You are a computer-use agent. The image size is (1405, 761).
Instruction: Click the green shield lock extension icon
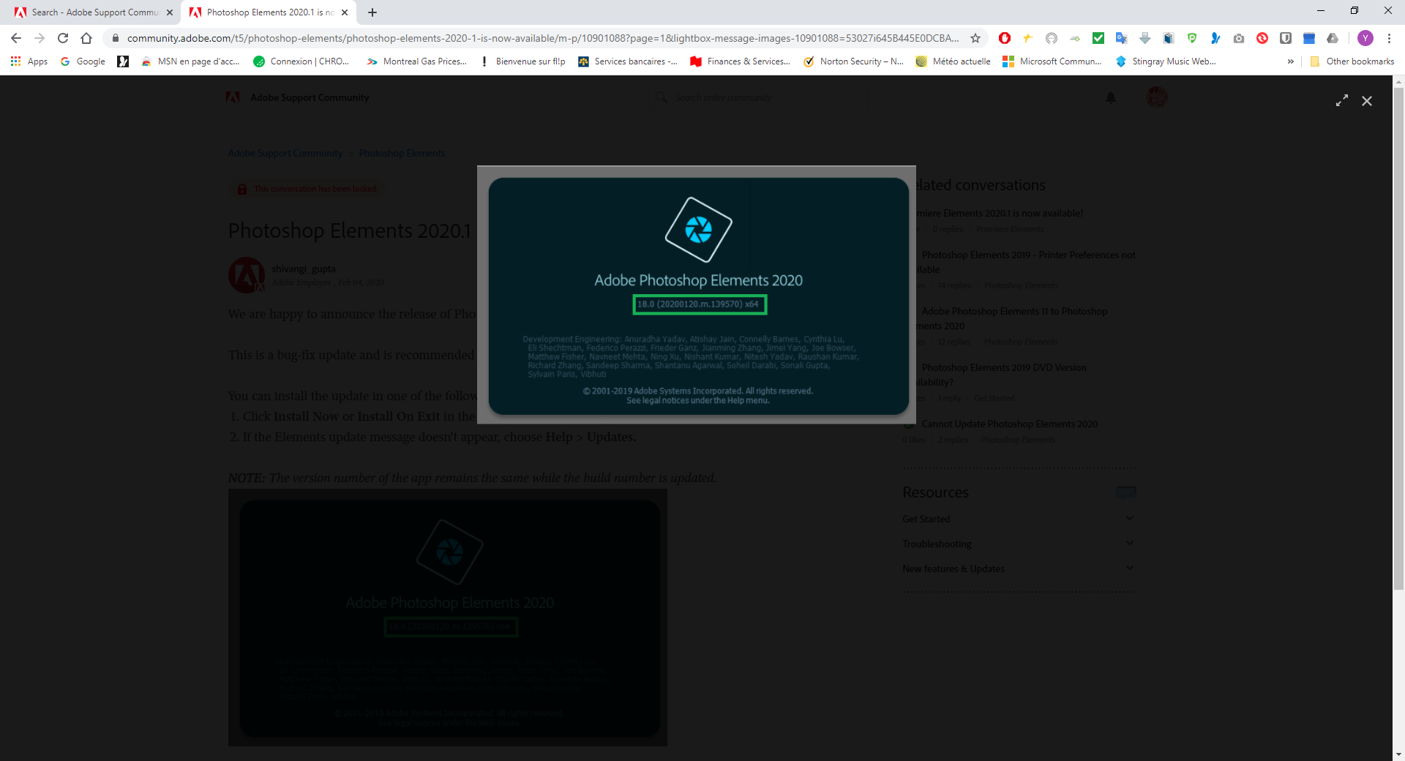(x=1192, y=38)
